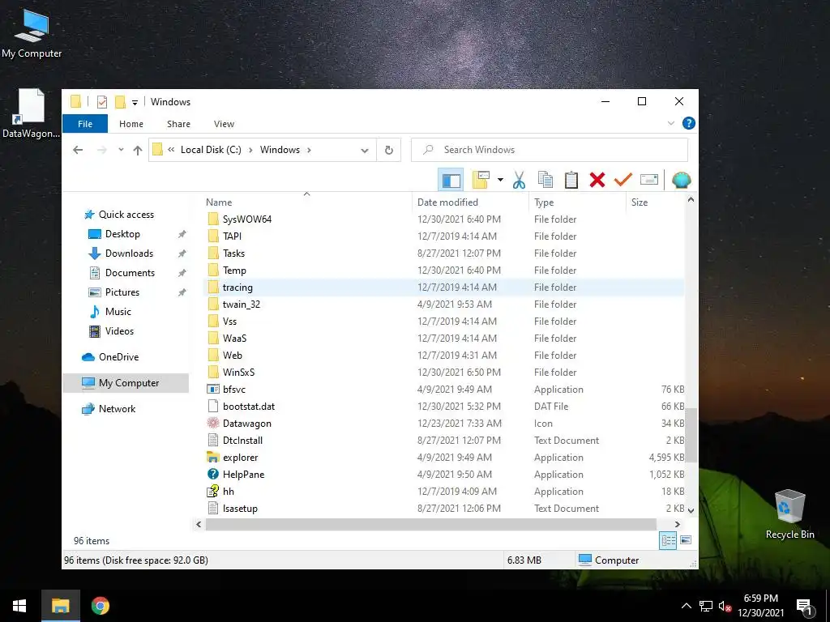Screen dimensions: 830x622
Task: Select the HelpPane application file
Action: (x=243, y=475)
